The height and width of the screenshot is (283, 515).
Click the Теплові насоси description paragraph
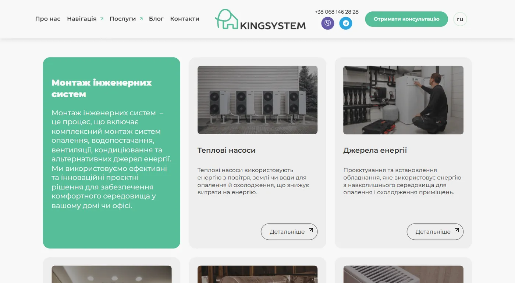tap(253, 181)
